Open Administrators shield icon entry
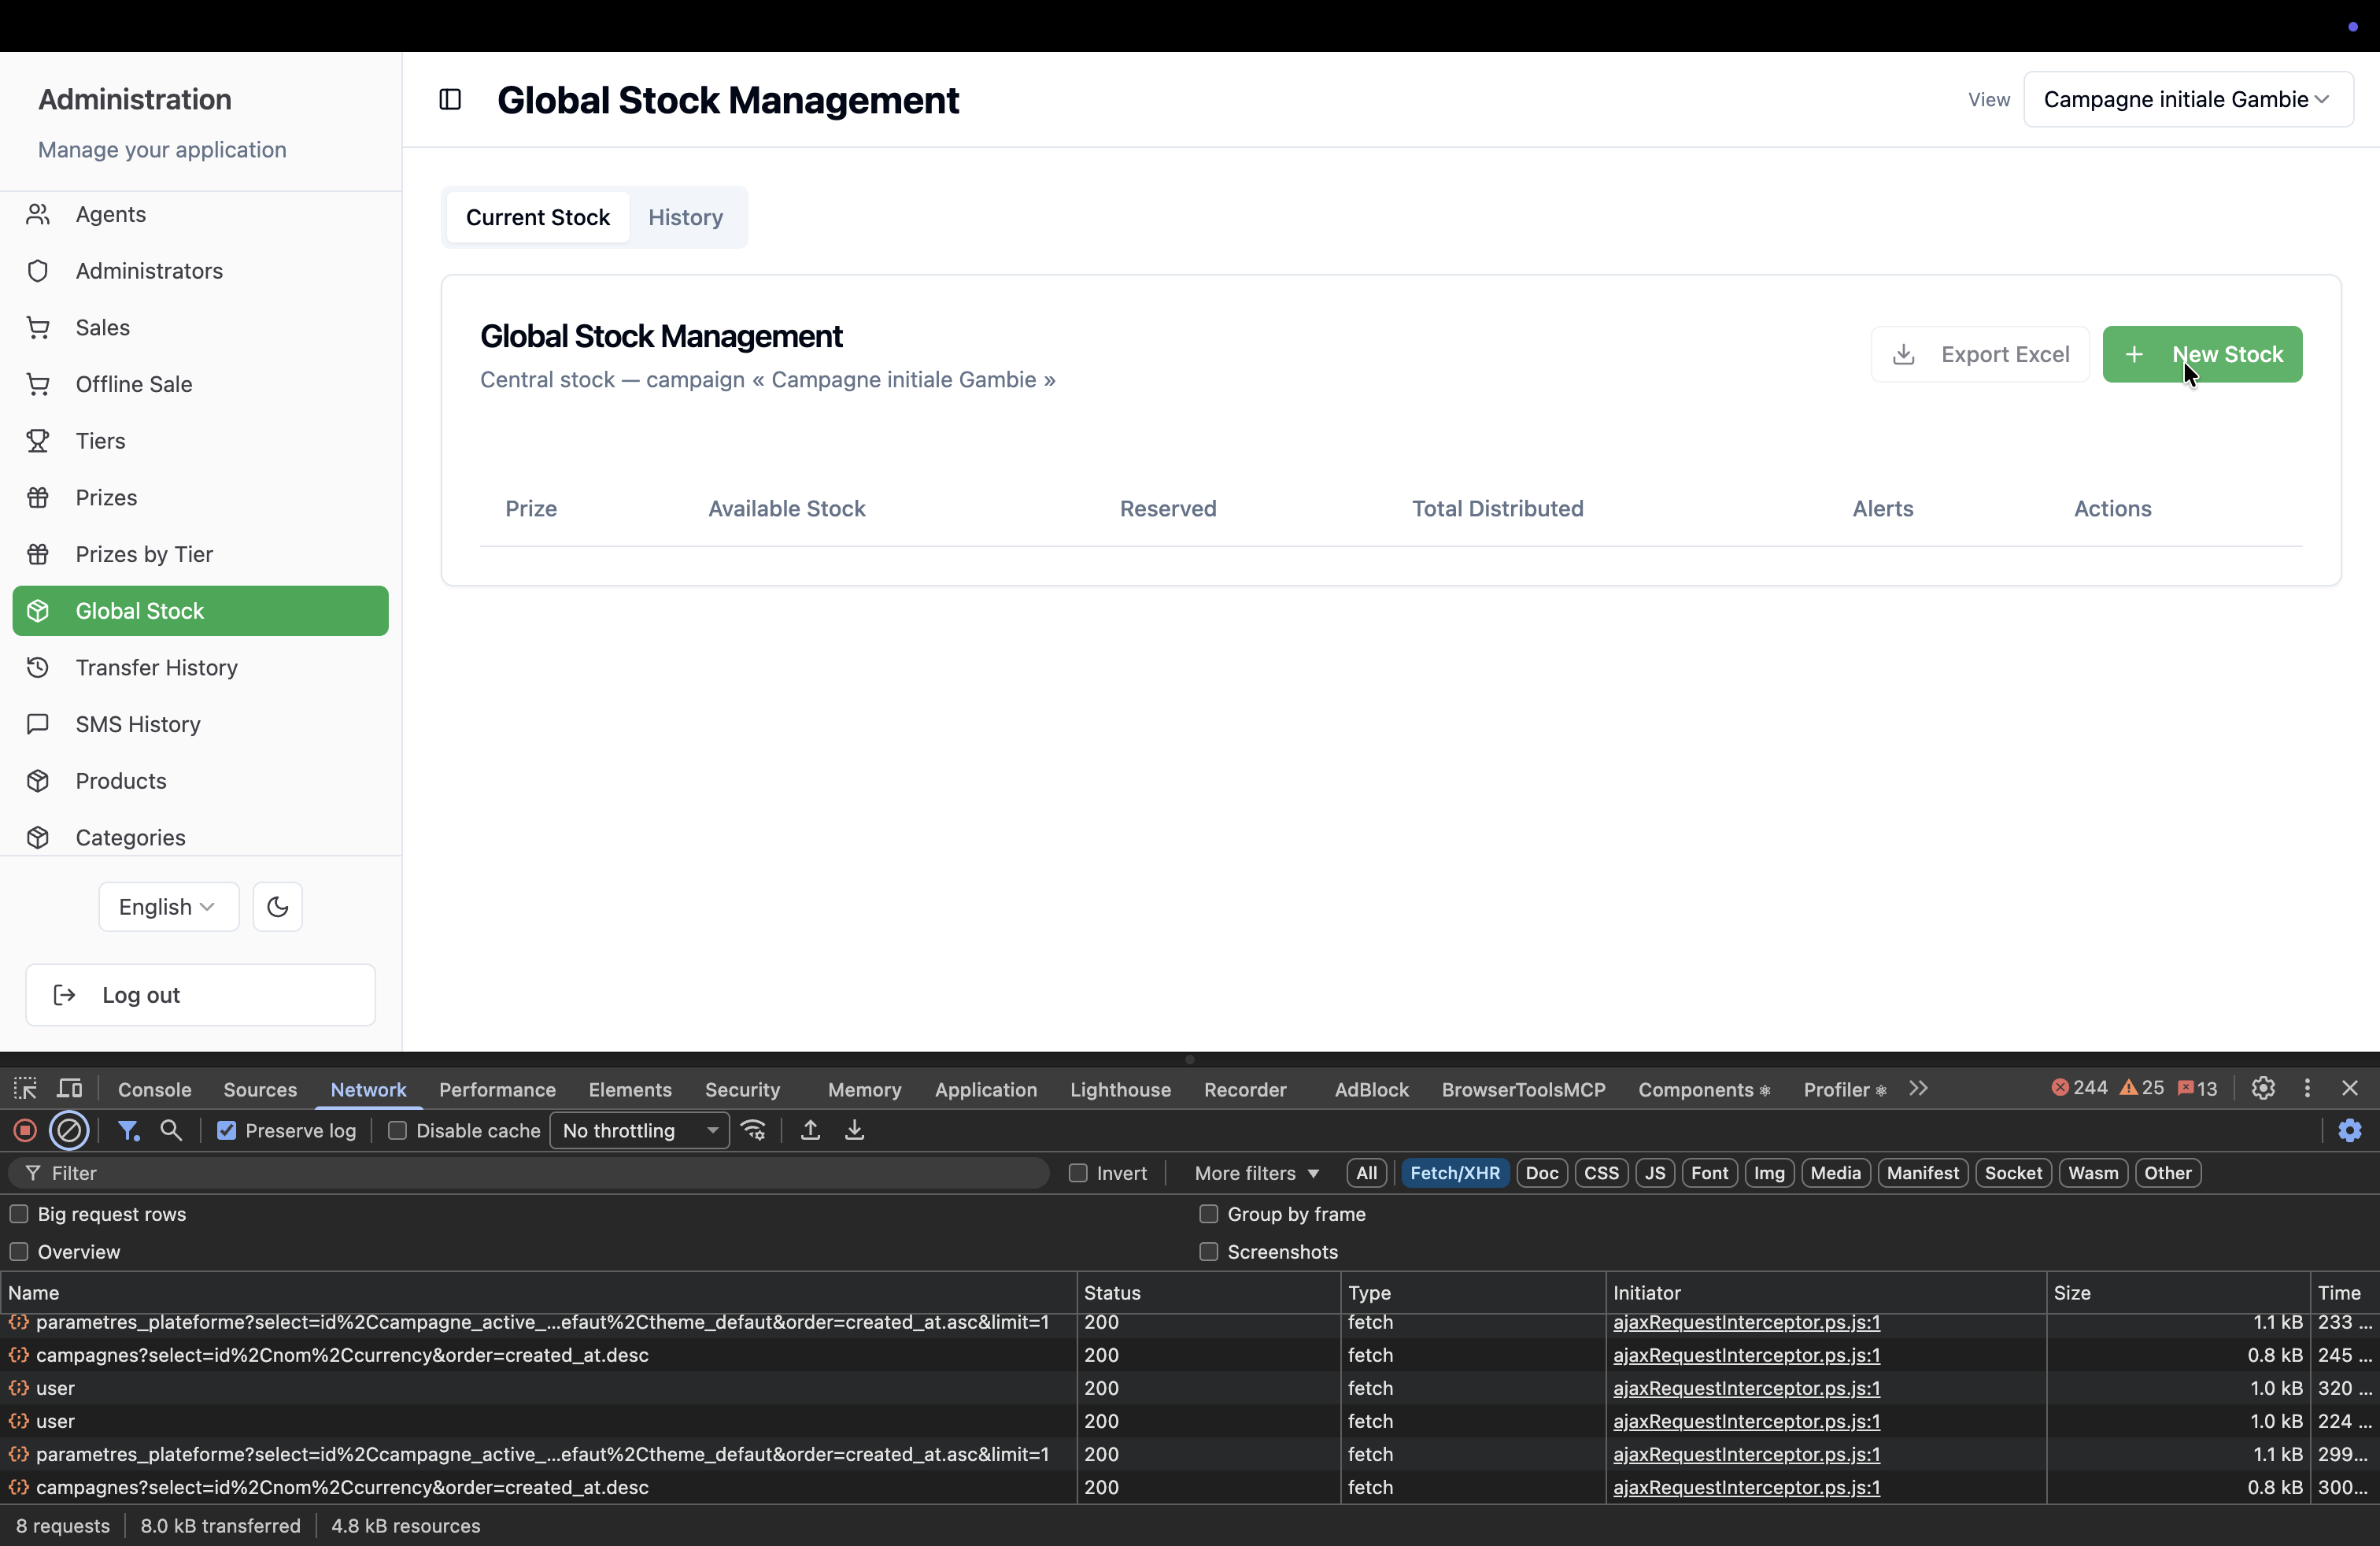Viewport: 2380px width, 1546px height. (x=200, y=271)
